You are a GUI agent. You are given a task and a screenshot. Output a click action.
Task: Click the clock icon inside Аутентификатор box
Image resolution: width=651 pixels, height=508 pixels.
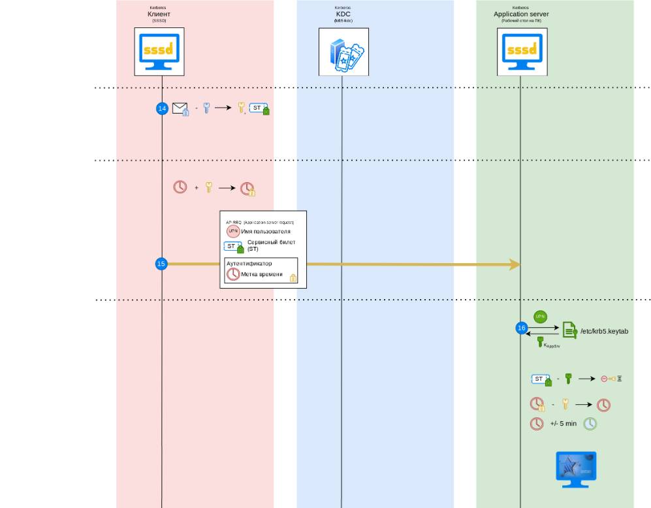233,274
